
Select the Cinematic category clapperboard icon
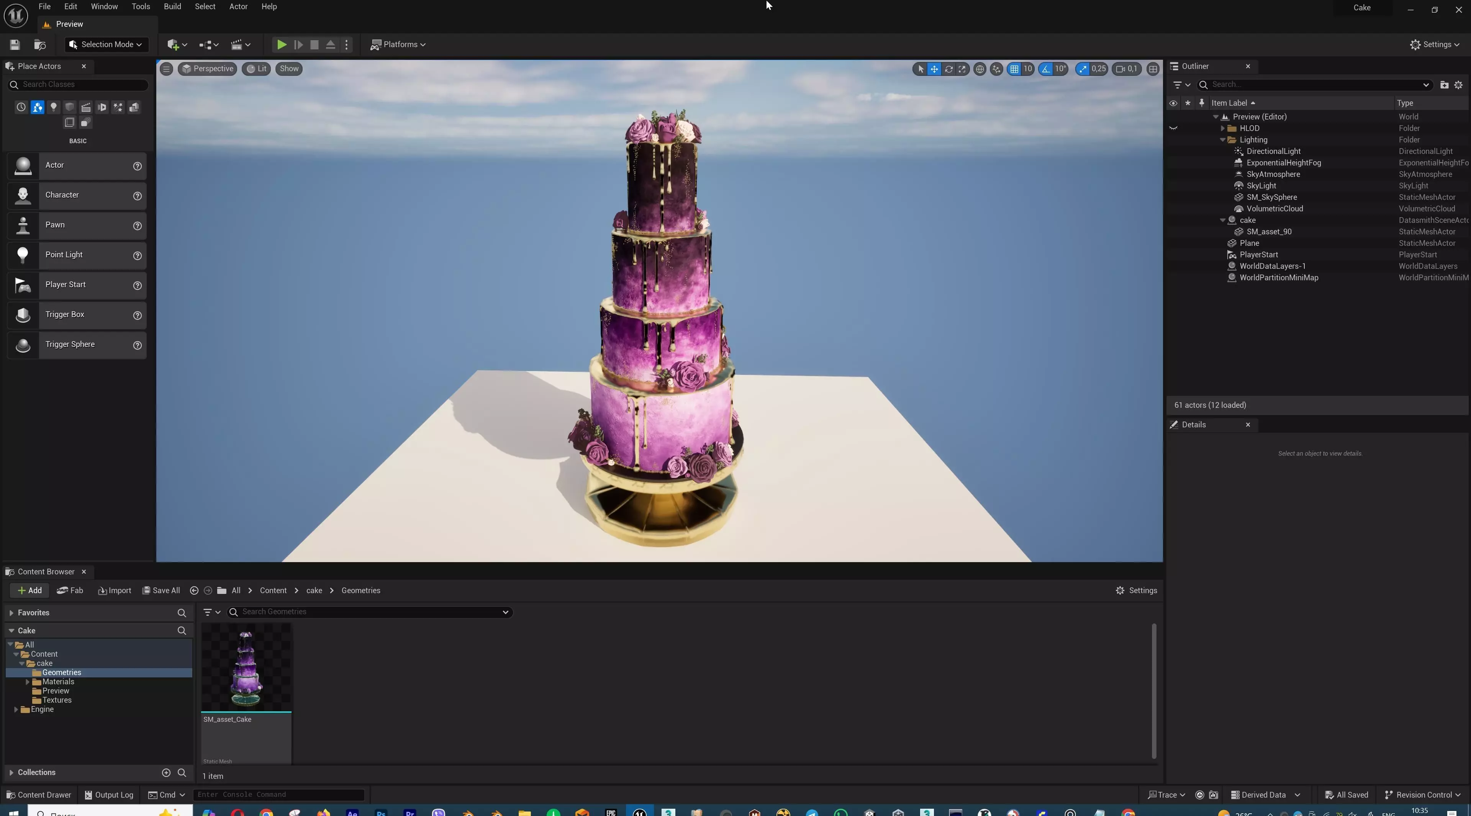(86, 107)
